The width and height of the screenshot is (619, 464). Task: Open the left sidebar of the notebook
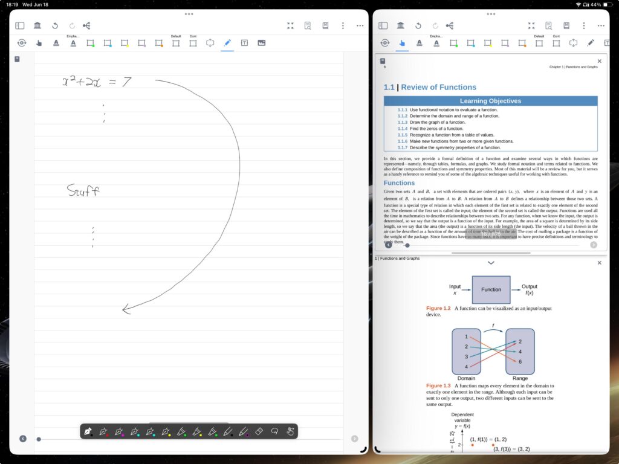click(19, 25)
